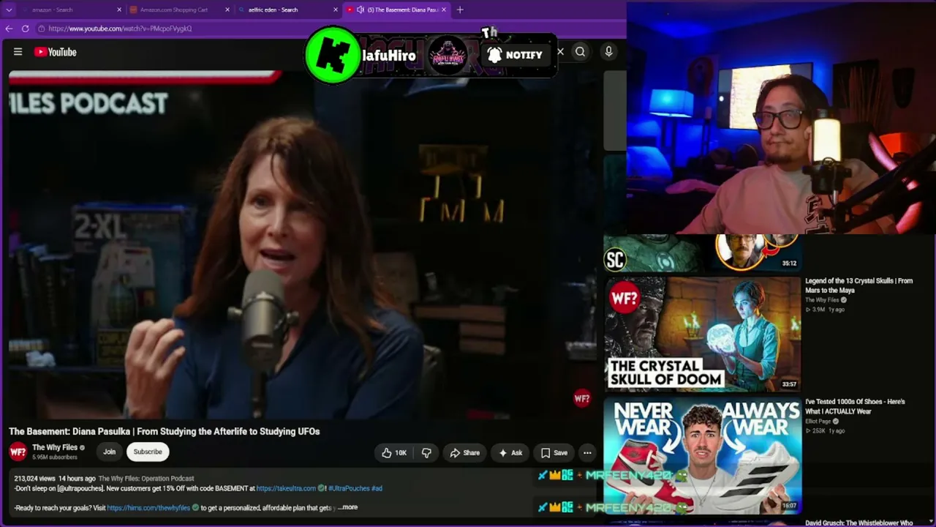Click the Notify bell overlay
936x527 pixels.
click(x=516, y=55)
